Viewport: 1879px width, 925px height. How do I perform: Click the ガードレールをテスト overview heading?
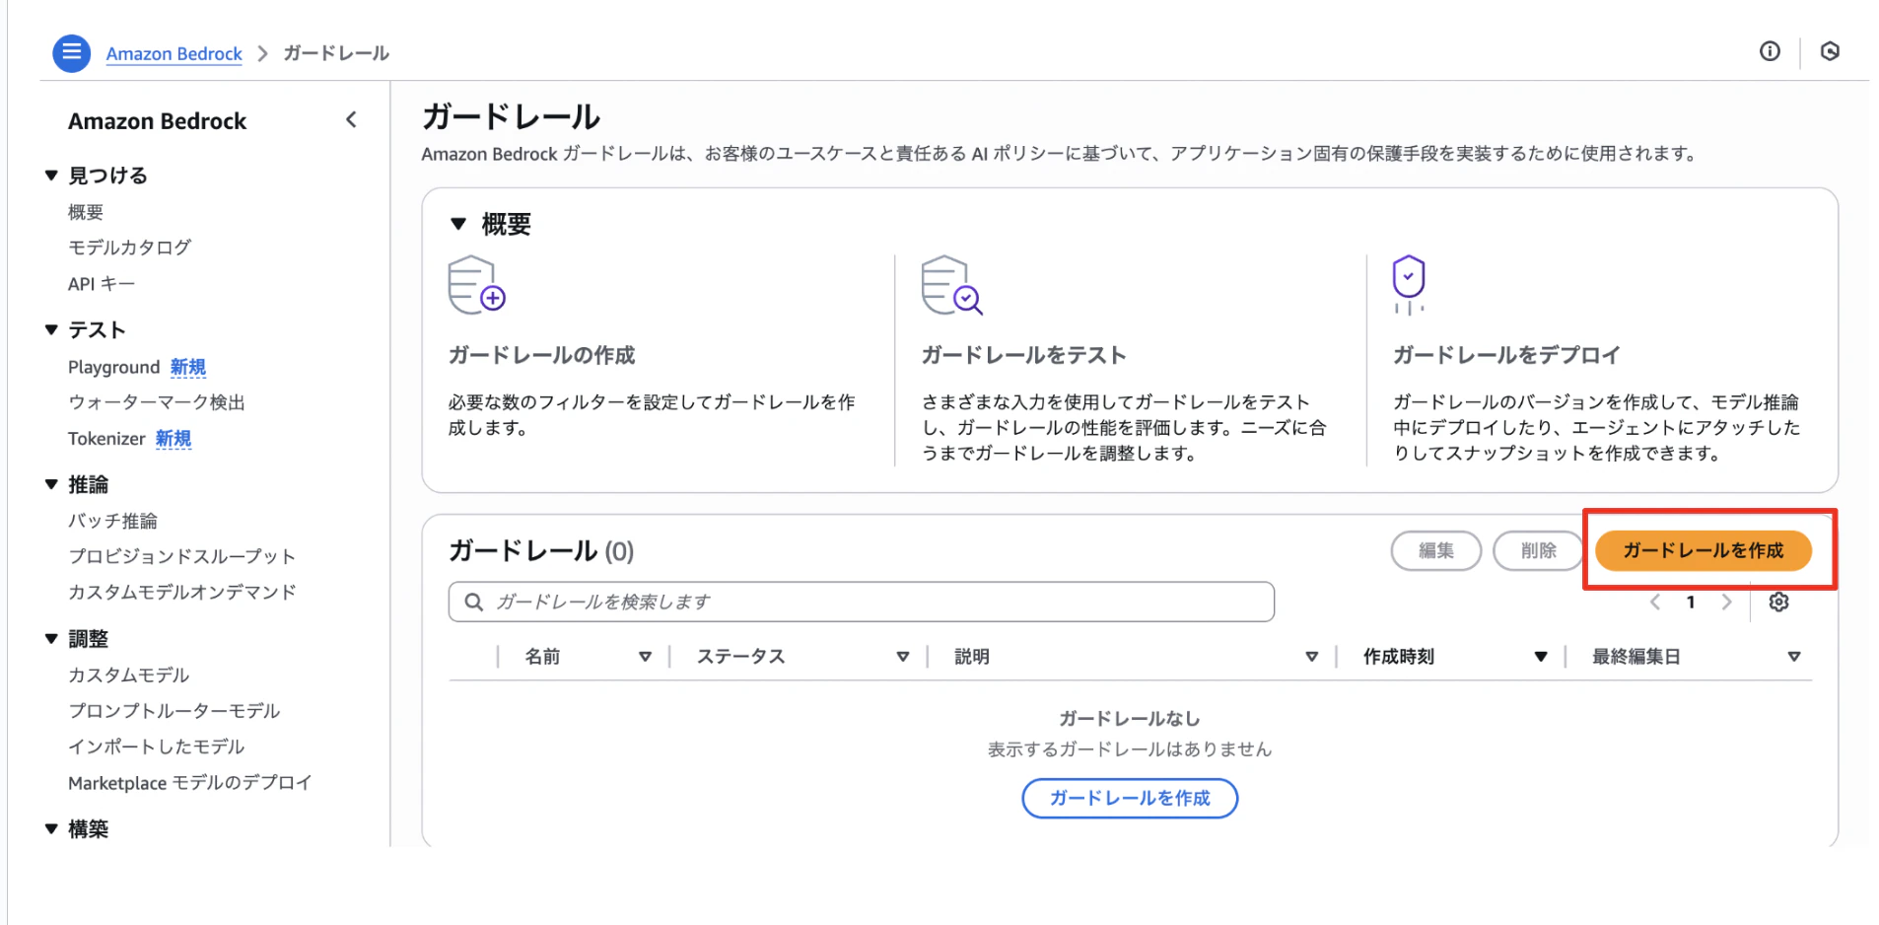coord(1023,355)
